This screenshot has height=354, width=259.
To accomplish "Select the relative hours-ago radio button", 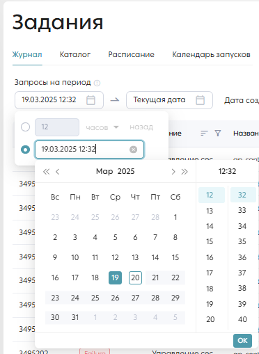I will click(25, 127).
